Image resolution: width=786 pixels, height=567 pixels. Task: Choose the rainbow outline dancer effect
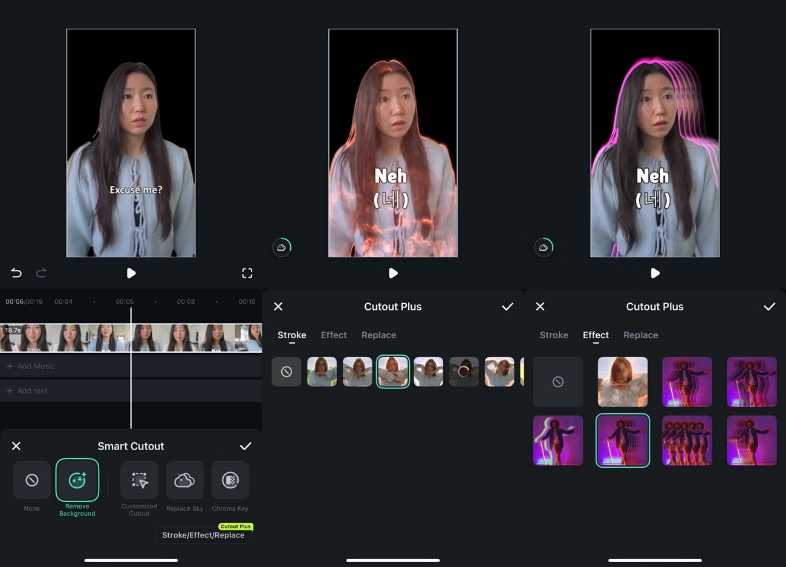pos(558,441)
